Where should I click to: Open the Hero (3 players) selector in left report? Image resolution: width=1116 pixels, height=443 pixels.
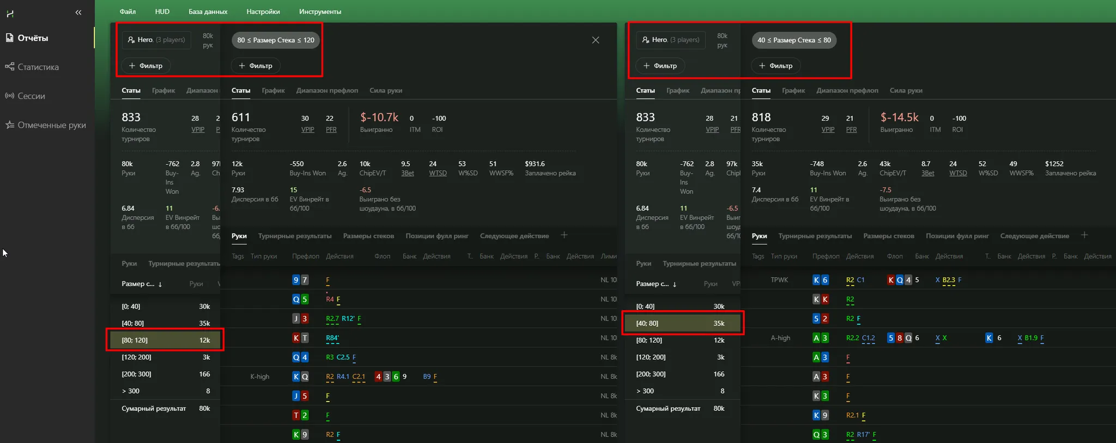(x=156, y=40)
